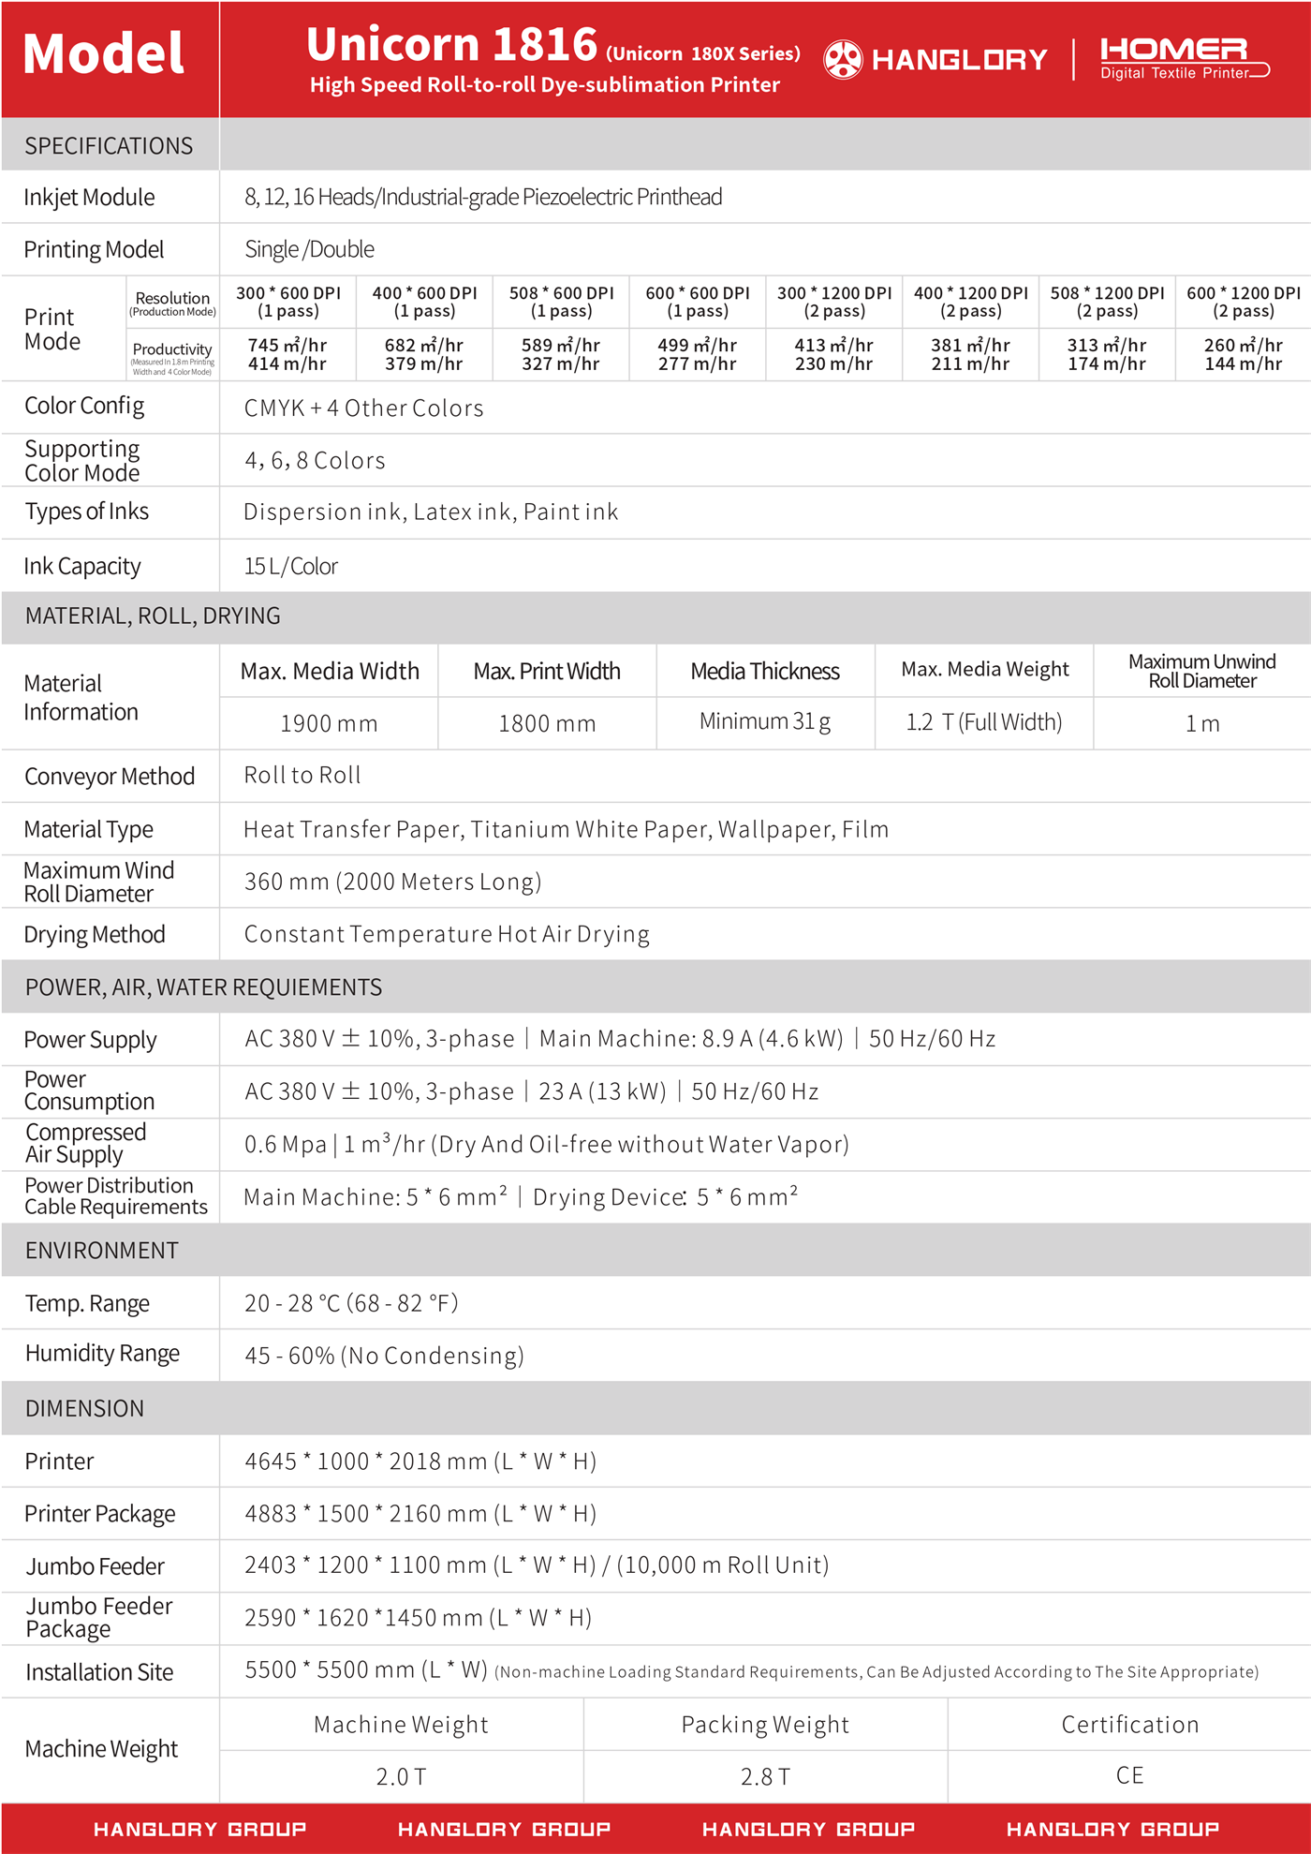This screenshot has height=1854, width=1311.
Task: Click the '499 ㎡/hr 277 m/hr' productivity cell
Action: coord(698,354)
